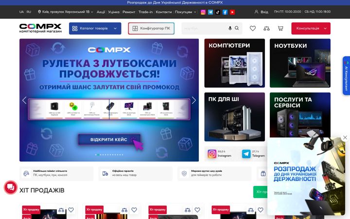Click the Офіційна гарантія info block
This screenshot has width=350, height=219.
(x=136, y=173)
